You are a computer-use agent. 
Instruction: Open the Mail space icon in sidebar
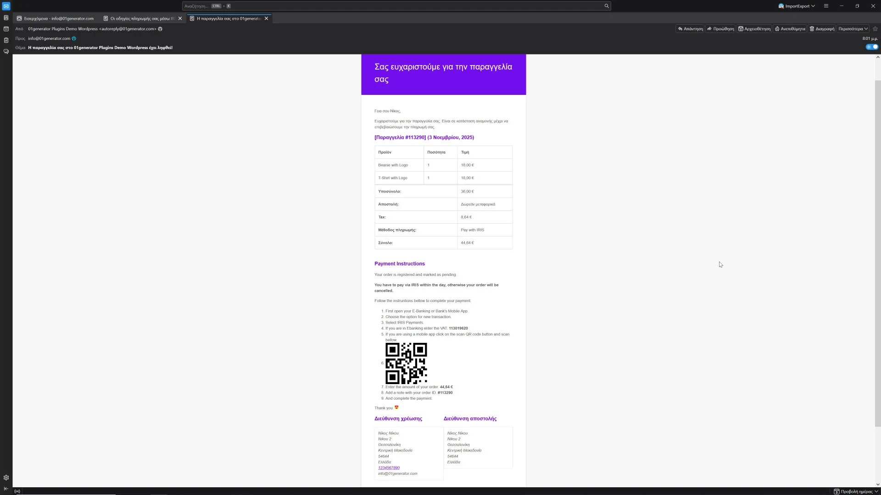coord(6,6)
